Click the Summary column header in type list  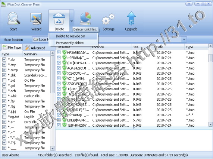[37, 54]
